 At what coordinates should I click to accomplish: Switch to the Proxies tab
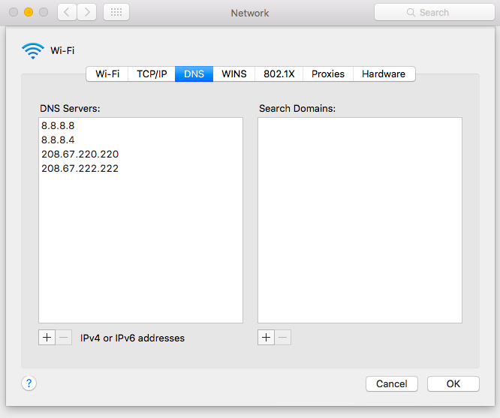coord(328,74)
